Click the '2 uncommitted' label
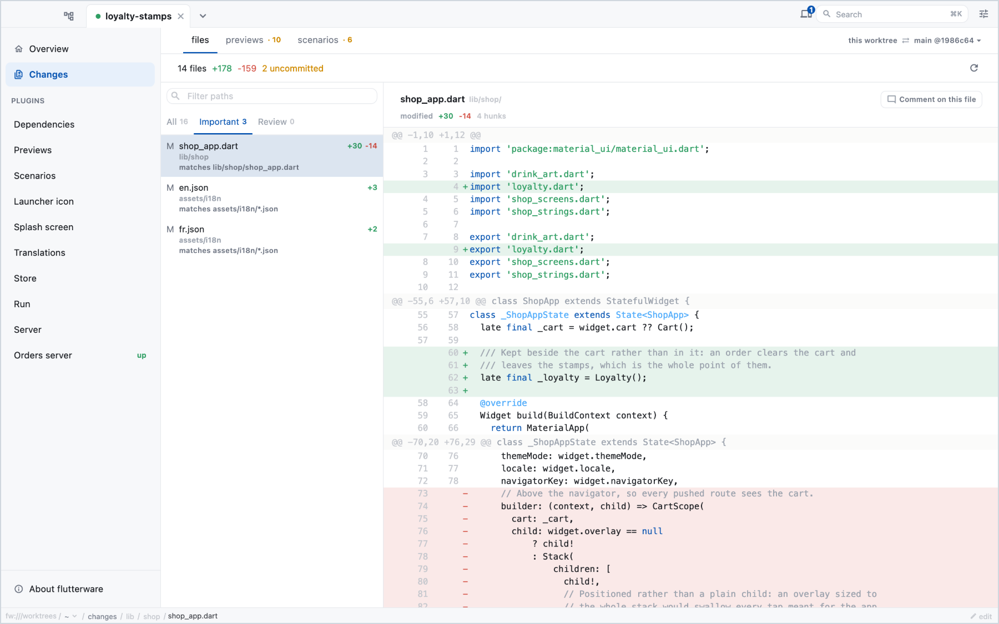Screen dimensions: 999x624 [x=292, y=68]
